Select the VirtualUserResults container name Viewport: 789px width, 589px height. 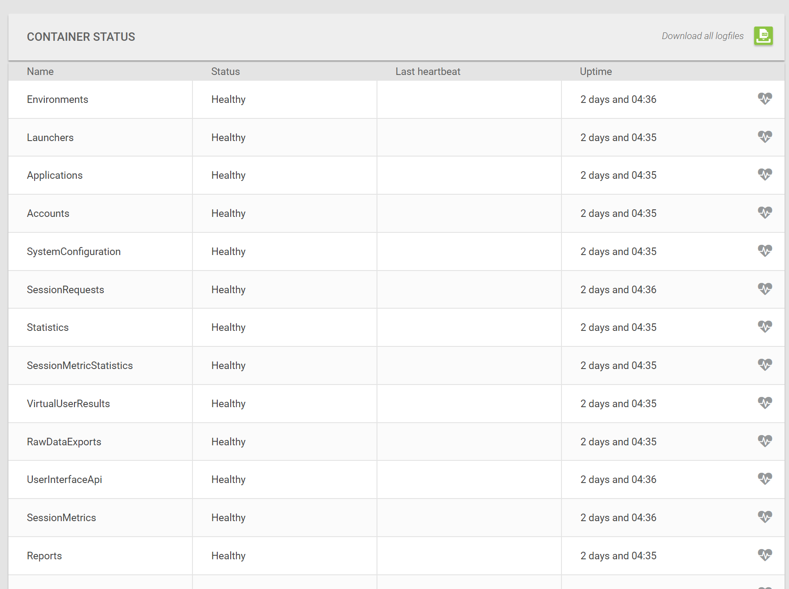point(68,404)
